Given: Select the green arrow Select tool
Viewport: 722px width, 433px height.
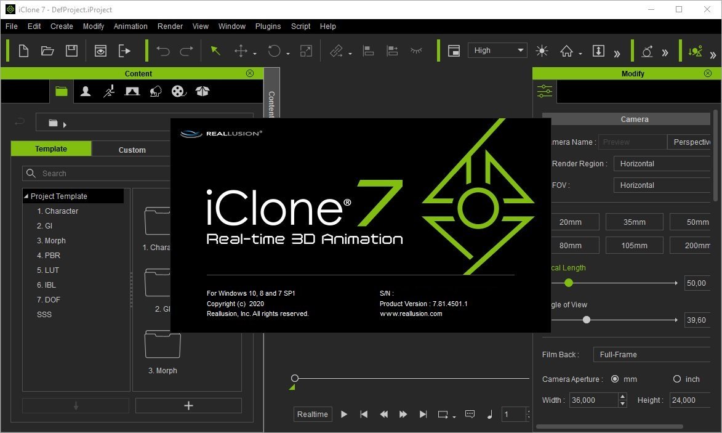Looking at the screenshot, I should pos(215,51).
